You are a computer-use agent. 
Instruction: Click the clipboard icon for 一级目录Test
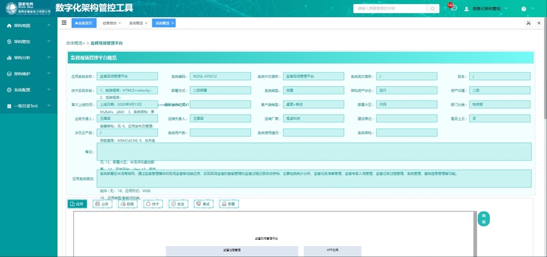coord(9,106)
